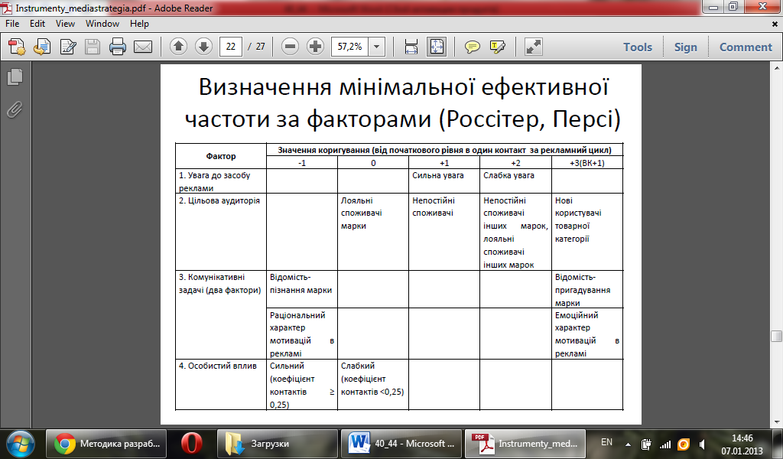Viewport: 783px width, 459px height.
Task: Show the page thumbnails panel
Action: 15,76
